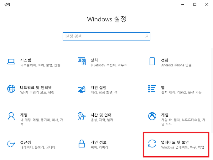Click the 업데이트 및 보안 sync arrows icon
This screenshot has width=213, height=160.
[152, 144]
